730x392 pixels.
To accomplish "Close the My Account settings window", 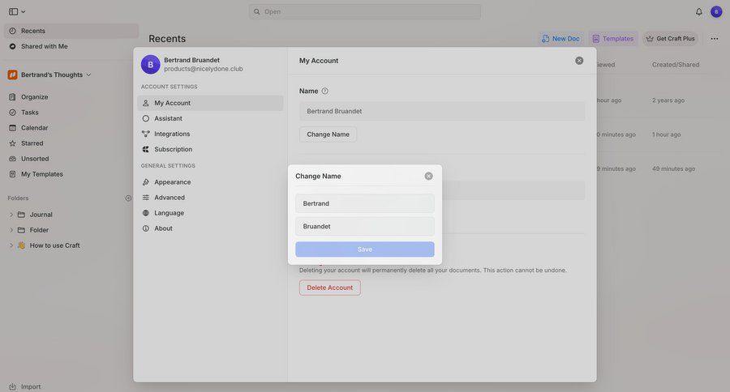I will pos(579,61).
